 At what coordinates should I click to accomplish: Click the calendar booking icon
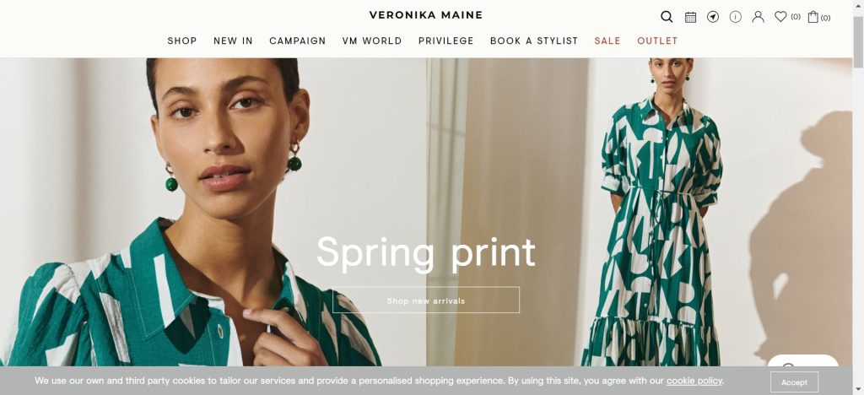(690, 17)
